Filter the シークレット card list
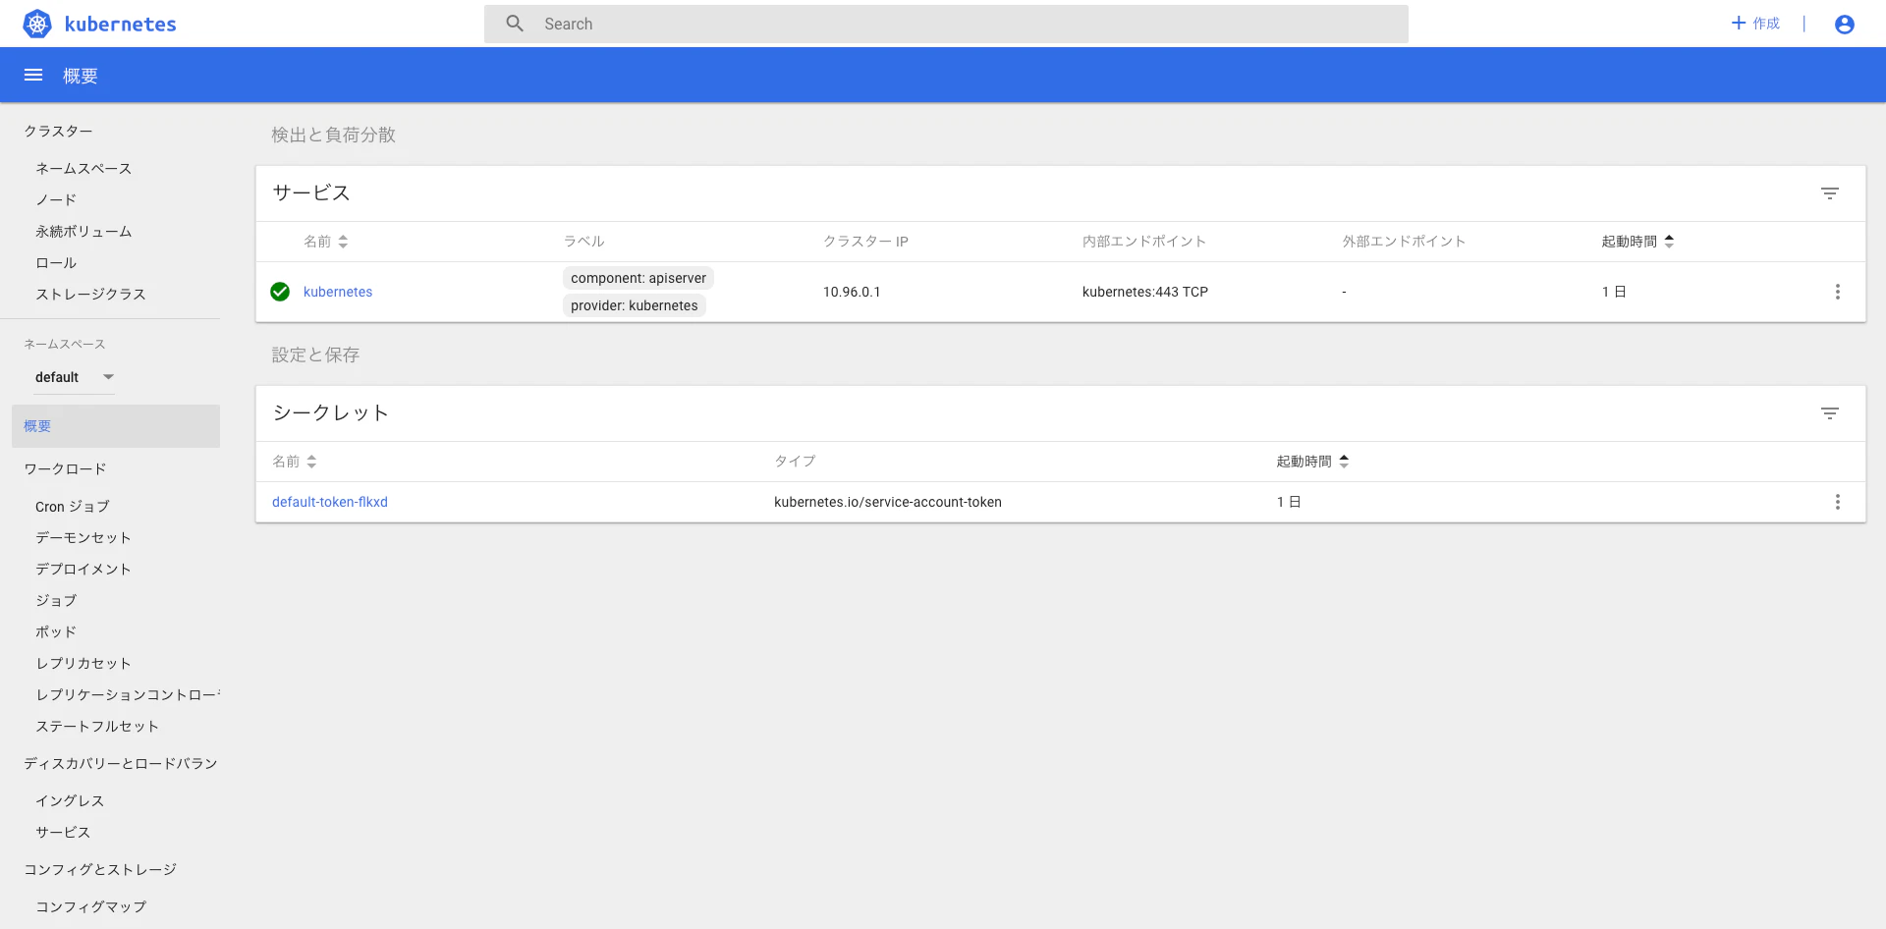The image size is (1886, 929). tap(1830, 413)
